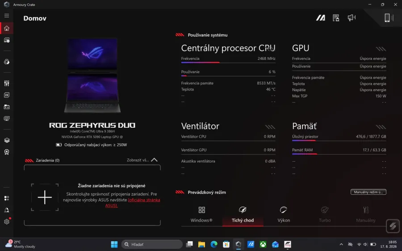The image size is (402, 251).
Task: Open File Explorer from the taskbar
Action: coord(201,244)
